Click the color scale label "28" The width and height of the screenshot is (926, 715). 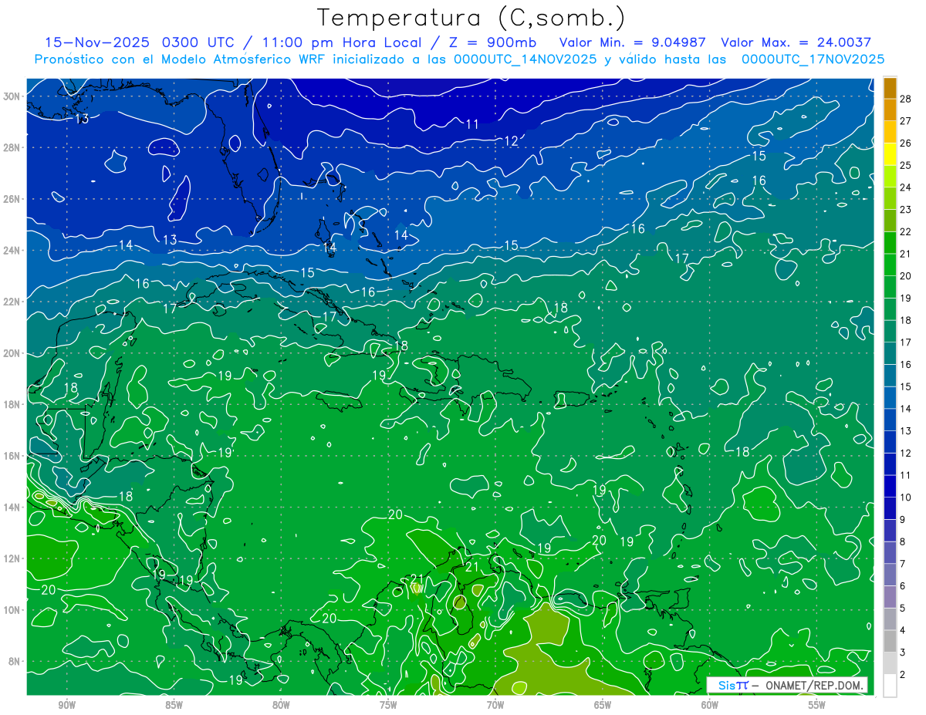905,99
